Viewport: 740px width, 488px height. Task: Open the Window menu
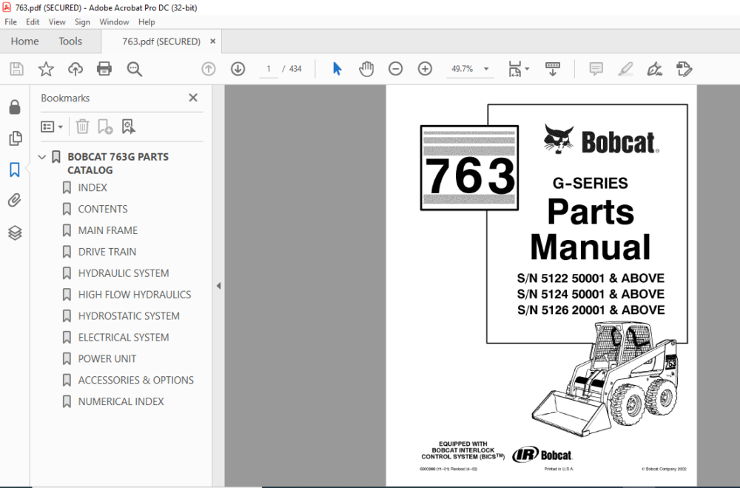point(114,21)
